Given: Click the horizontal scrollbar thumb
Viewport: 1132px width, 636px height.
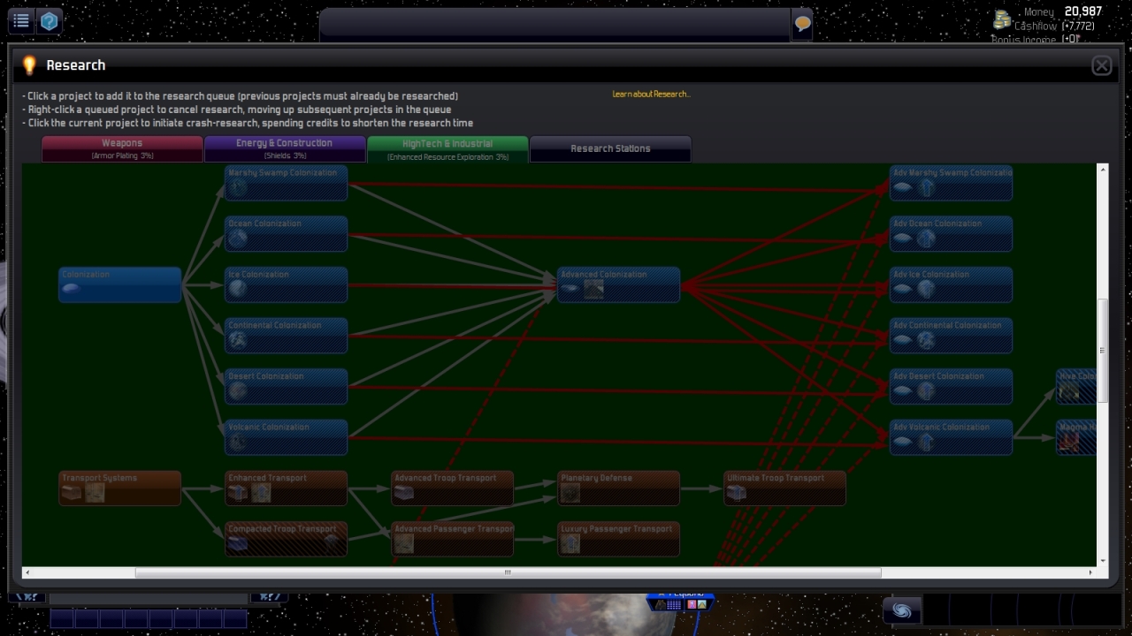Looking at the screenshot, I should tap(508, 572).
